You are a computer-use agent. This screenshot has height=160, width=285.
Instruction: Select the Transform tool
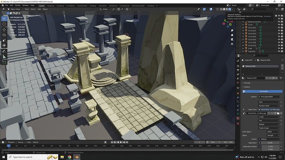click(4, 45)
